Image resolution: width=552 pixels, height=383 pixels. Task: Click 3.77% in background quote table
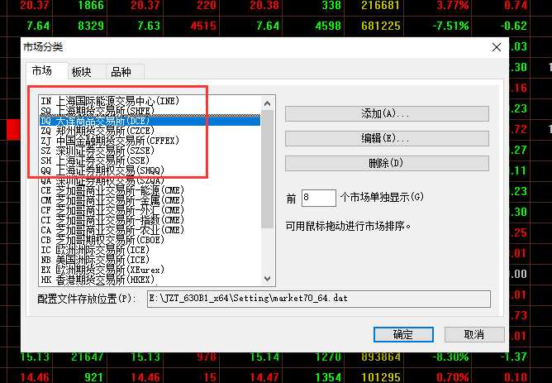click(453, 5)
